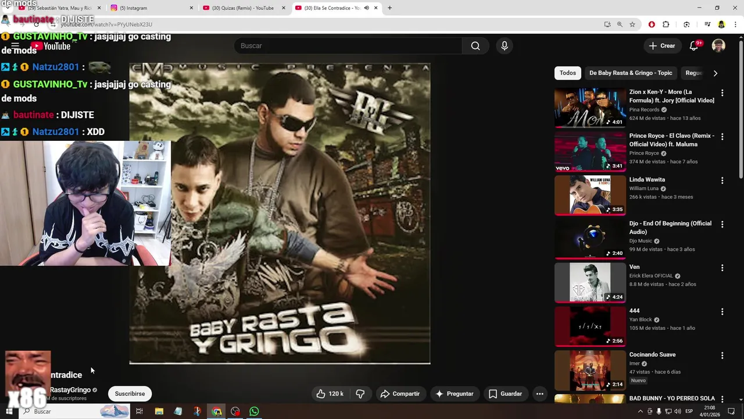
Task: Open William Luna channel link
Action: 643,189
